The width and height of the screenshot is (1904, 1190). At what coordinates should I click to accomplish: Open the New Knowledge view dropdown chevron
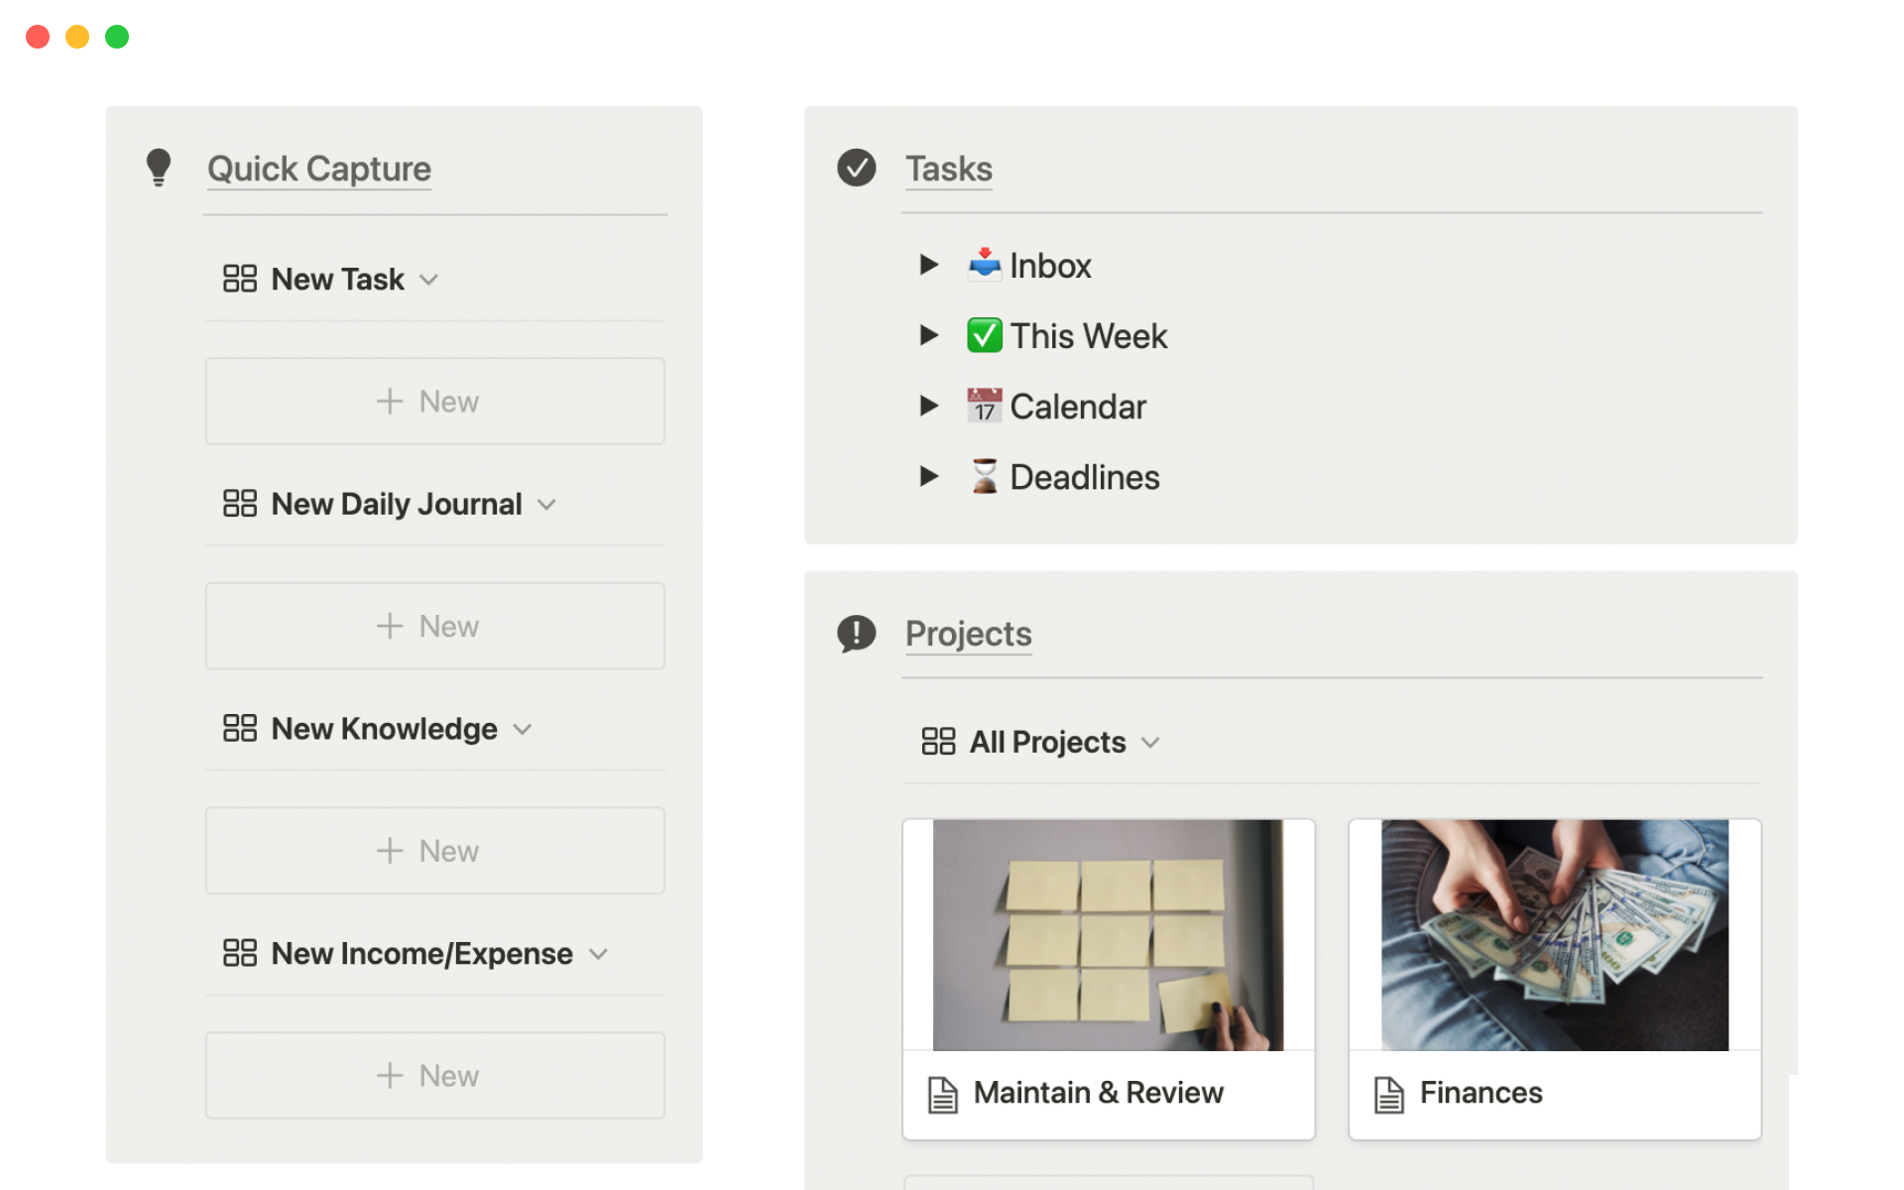coord(523,730)
